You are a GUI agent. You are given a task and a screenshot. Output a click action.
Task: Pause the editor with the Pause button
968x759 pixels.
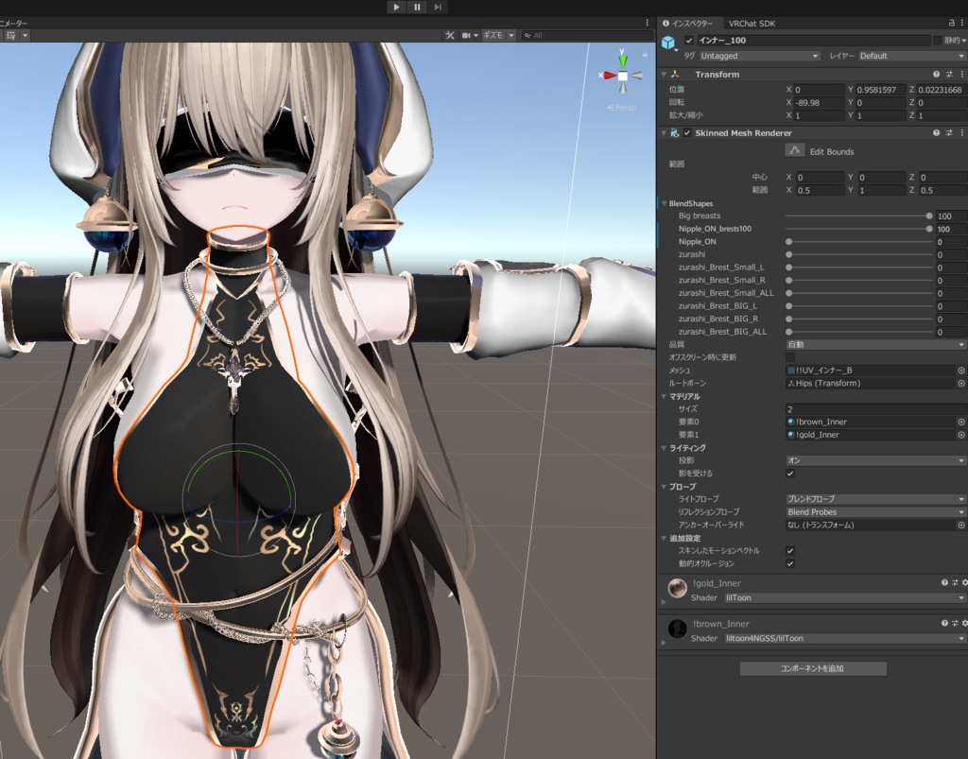[417, 8]
